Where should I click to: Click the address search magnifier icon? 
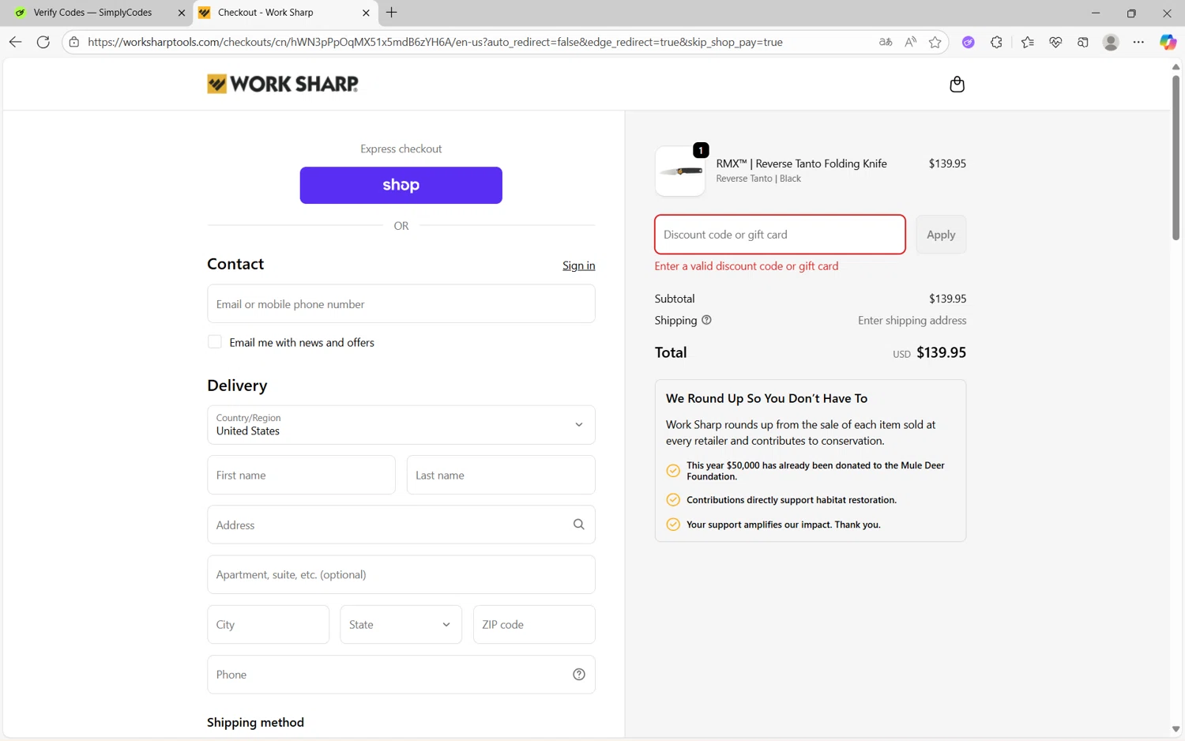578,525
